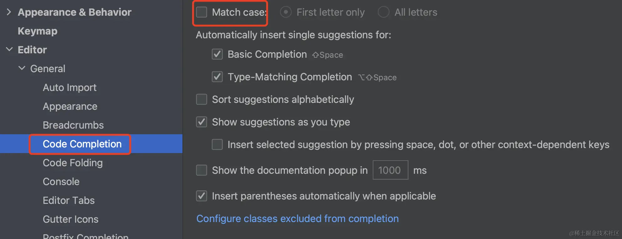Click the documentation popup delay field

390,170
